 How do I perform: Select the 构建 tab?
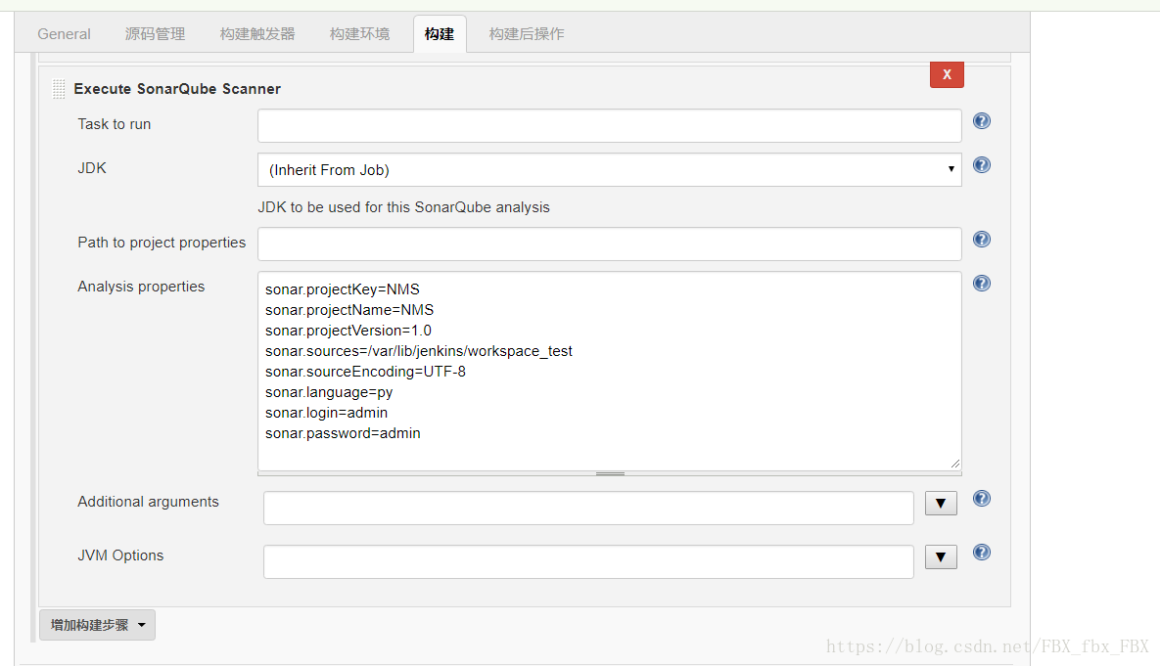coord(440,34)
